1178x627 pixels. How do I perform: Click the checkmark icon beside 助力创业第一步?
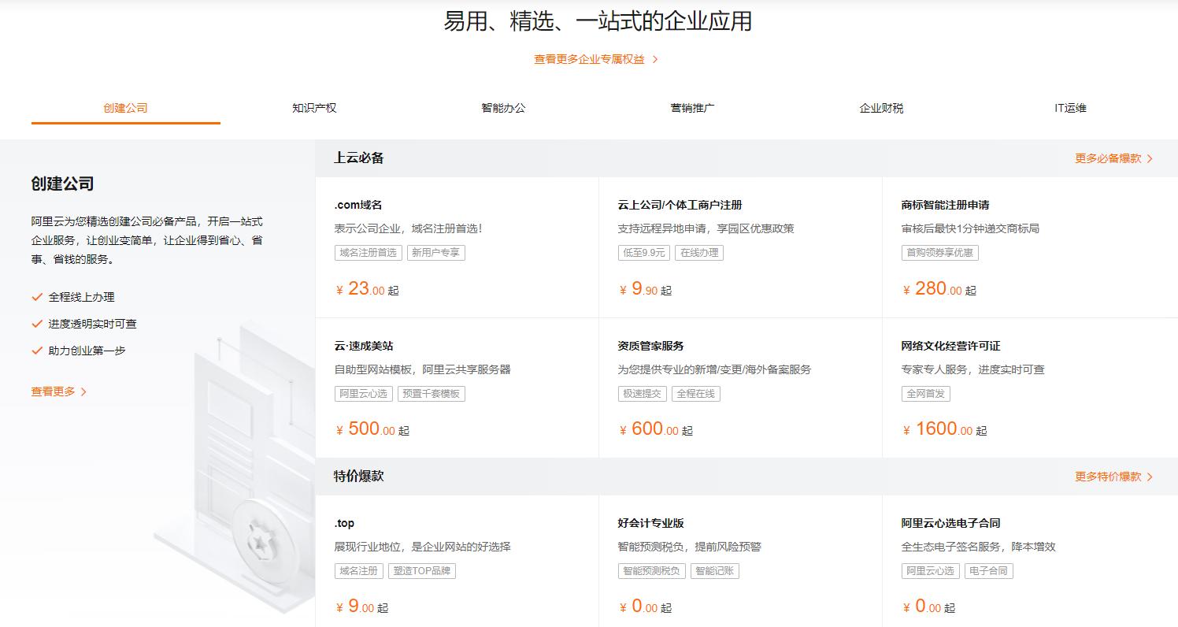pyautogui.click(x=37, y=351)
